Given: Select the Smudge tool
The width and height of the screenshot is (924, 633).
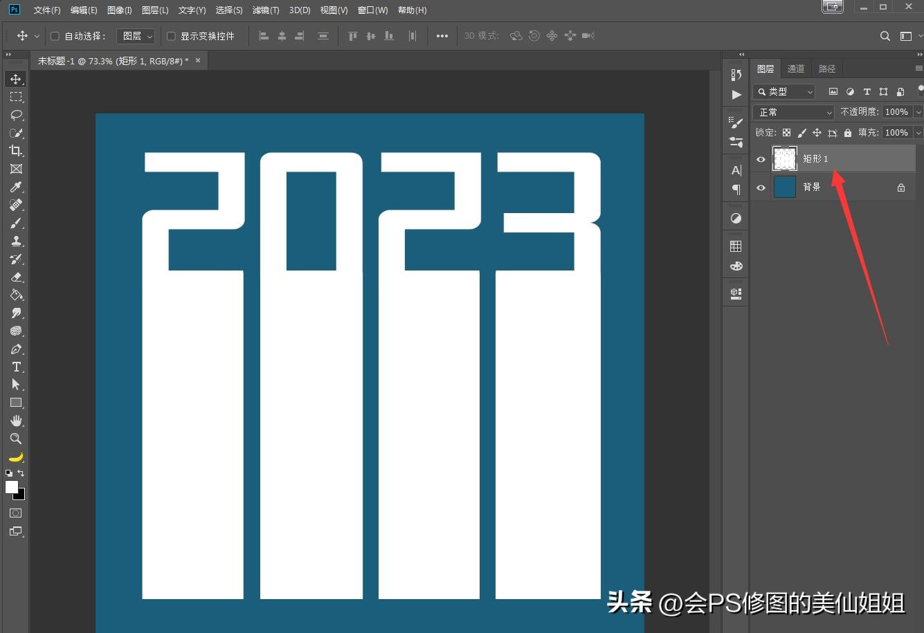Looking at the screenshot, I should pos(16,313).
